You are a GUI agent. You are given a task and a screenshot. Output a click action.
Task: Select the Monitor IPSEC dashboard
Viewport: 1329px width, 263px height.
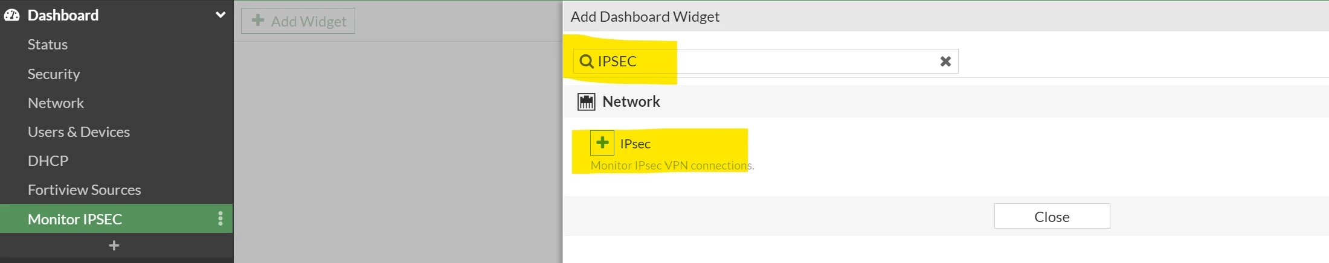point(75,218)
